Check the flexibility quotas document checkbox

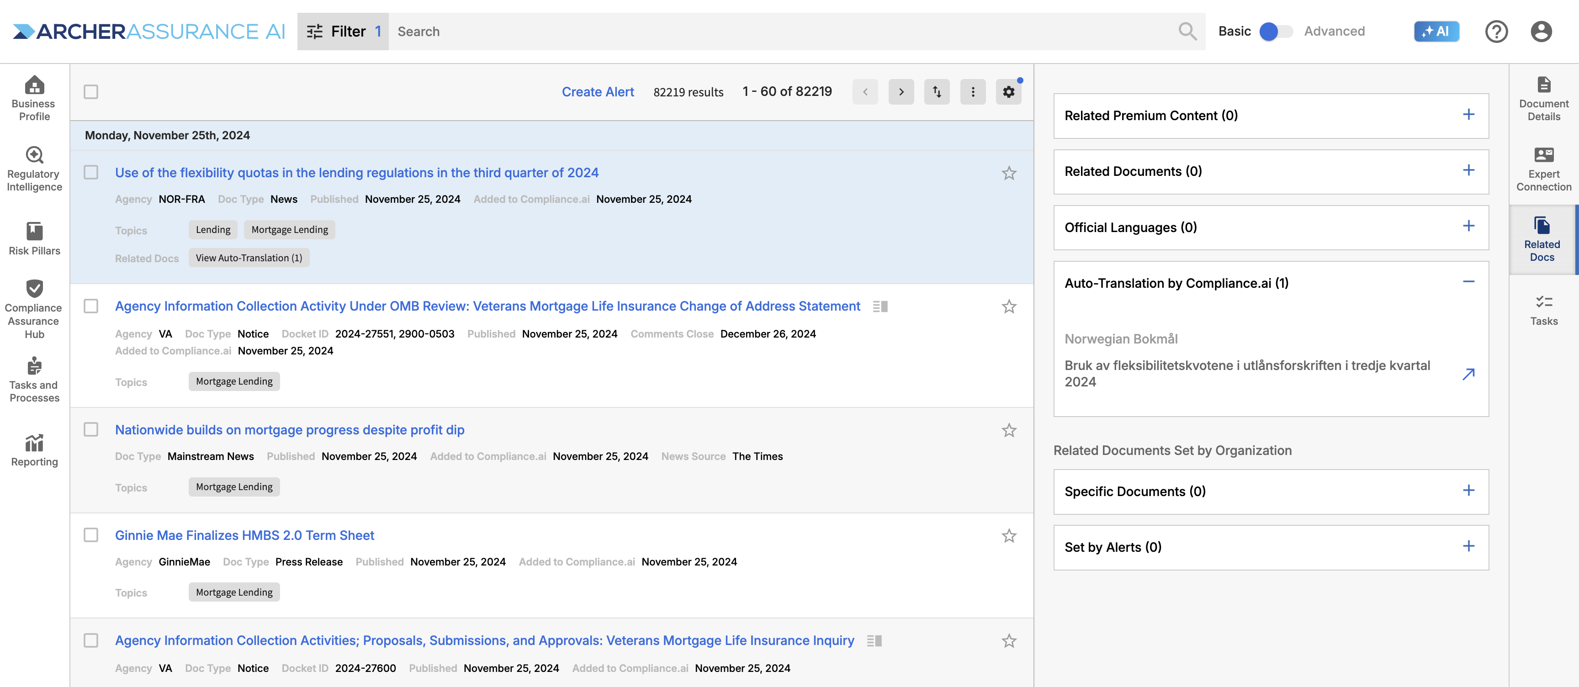91,172
